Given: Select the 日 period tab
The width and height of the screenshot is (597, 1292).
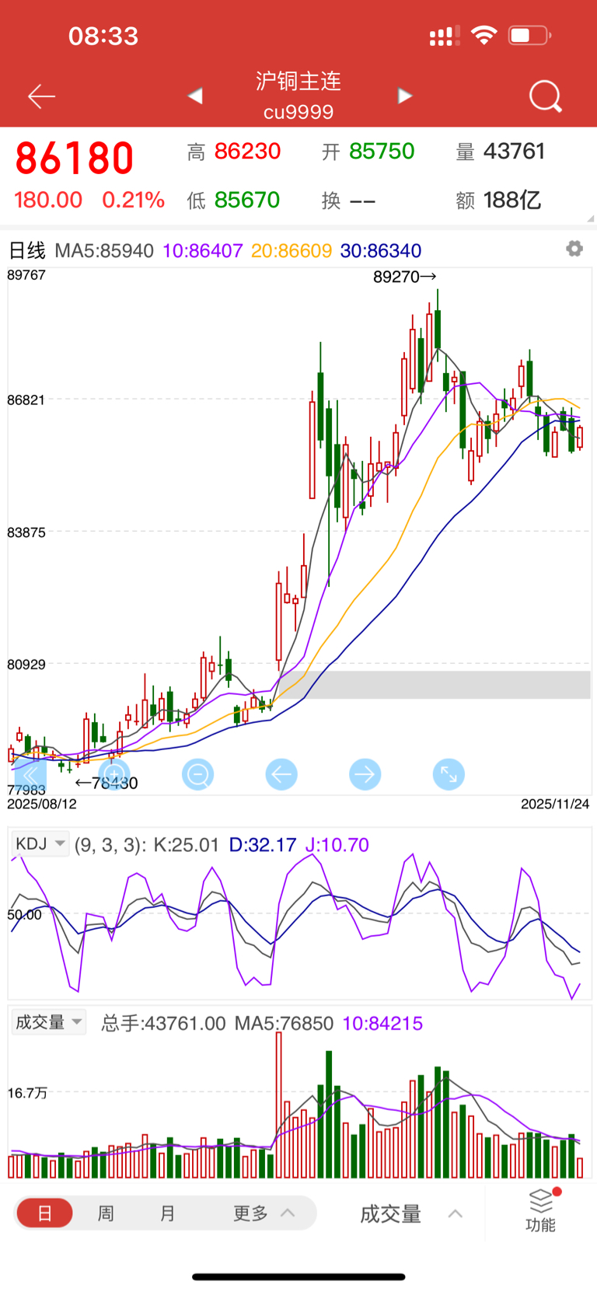Looking at the screenshot, I should 44,1213.
